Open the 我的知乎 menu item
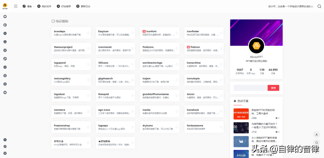This screenshot has height=158, width=324. click(44, 6)
